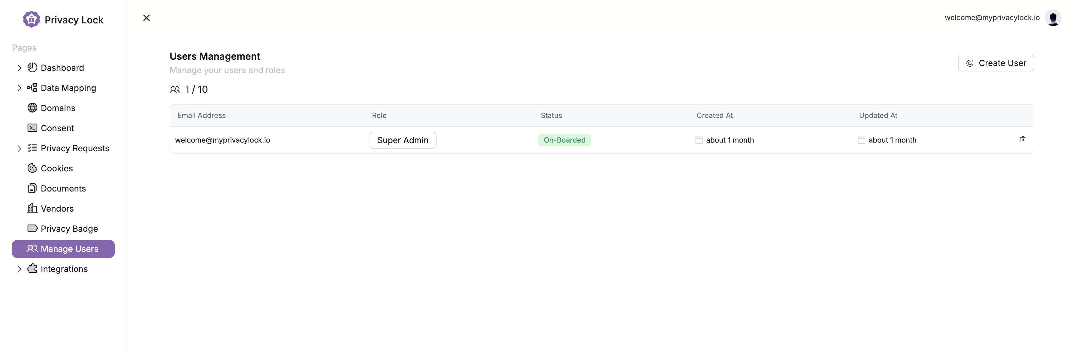Image resolution: width=1076 pixels, height=356 pixels.
Task: Click the user avatar icon top right
Action: coord(1053,17)
